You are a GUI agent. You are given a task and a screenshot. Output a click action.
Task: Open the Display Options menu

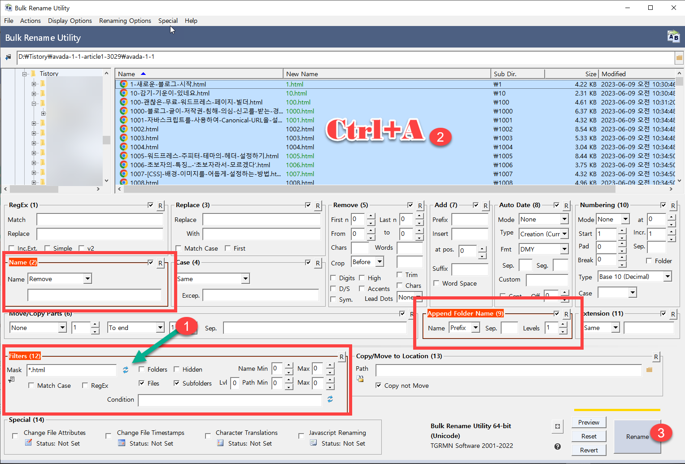click(70, 21)
